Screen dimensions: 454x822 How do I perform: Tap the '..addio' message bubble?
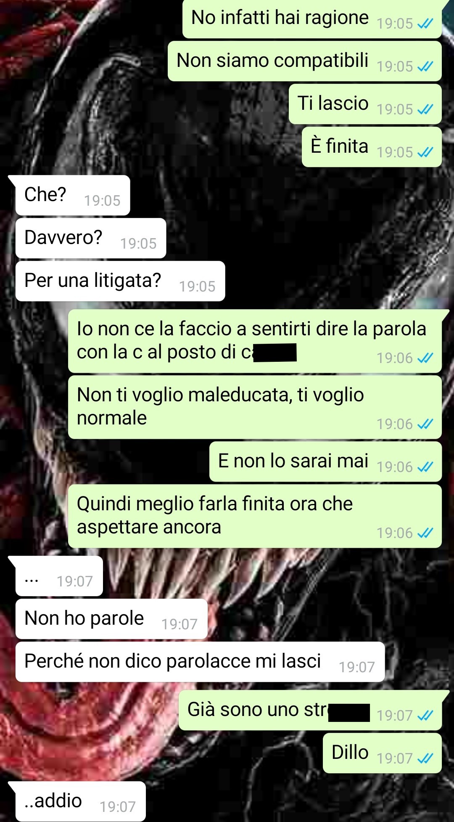point(80,801)
